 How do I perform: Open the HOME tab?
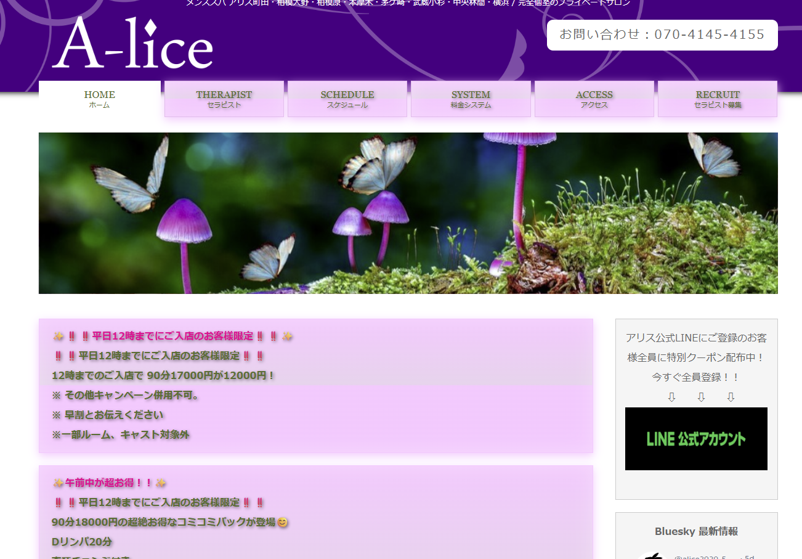point(100,99)
